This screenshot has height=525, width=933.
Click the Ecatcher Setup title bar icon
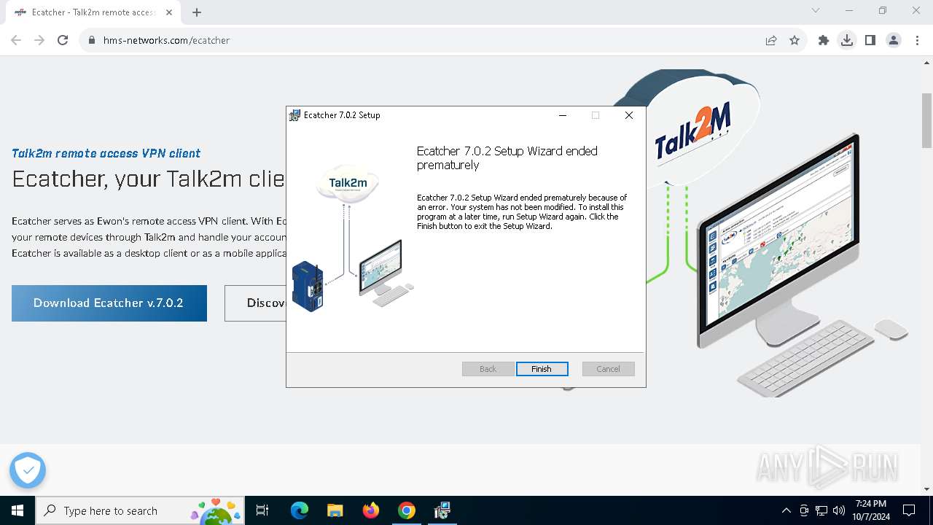pos(294,115)
